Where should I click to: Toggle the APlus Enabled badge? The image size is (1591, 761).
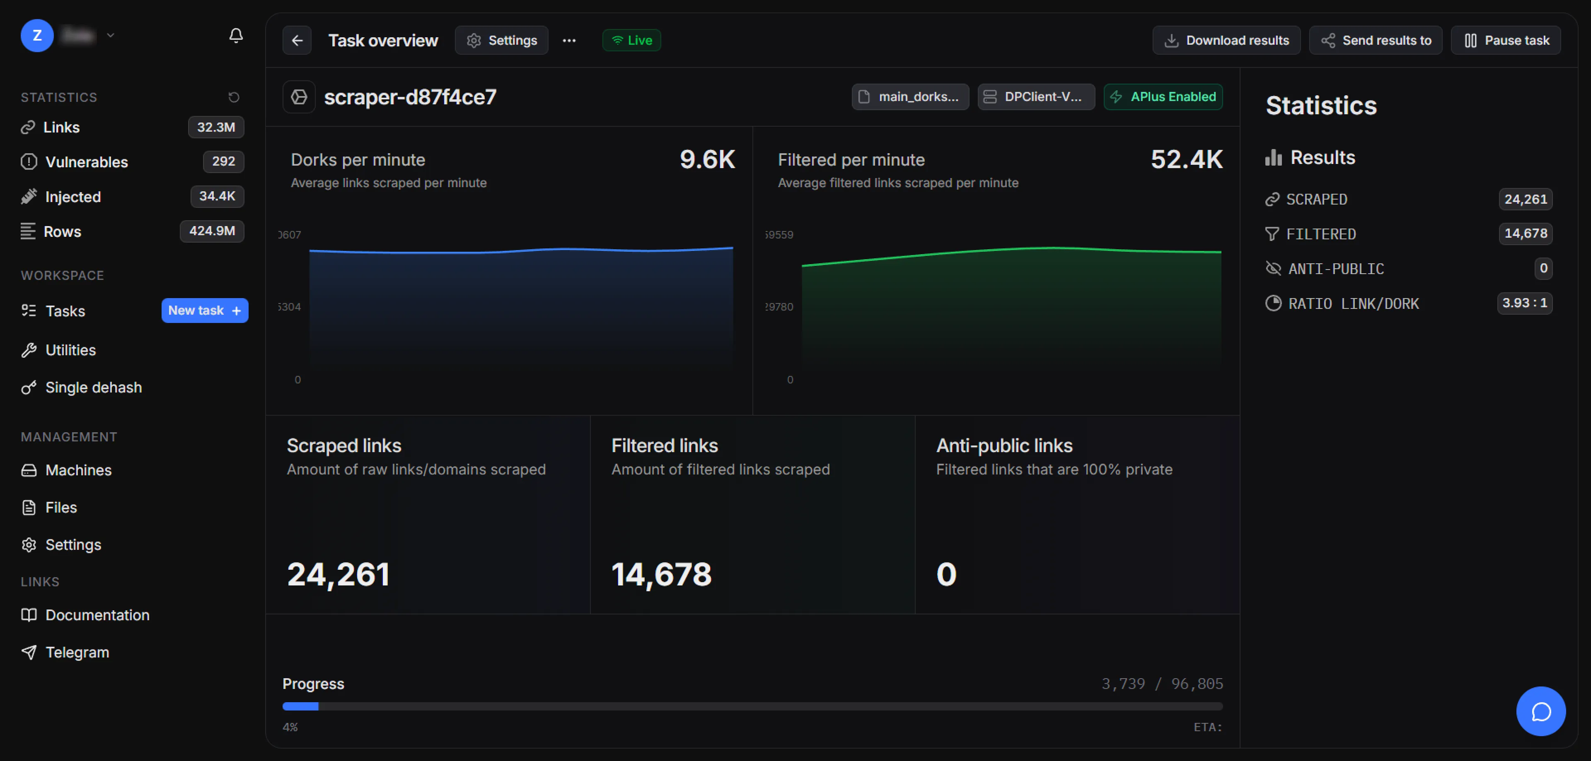pos(1162,97)
